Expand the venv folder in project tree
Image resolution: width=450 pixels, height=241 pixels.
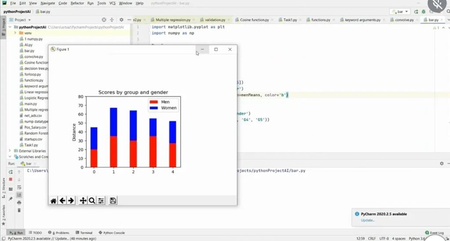(x=15, y=33)
